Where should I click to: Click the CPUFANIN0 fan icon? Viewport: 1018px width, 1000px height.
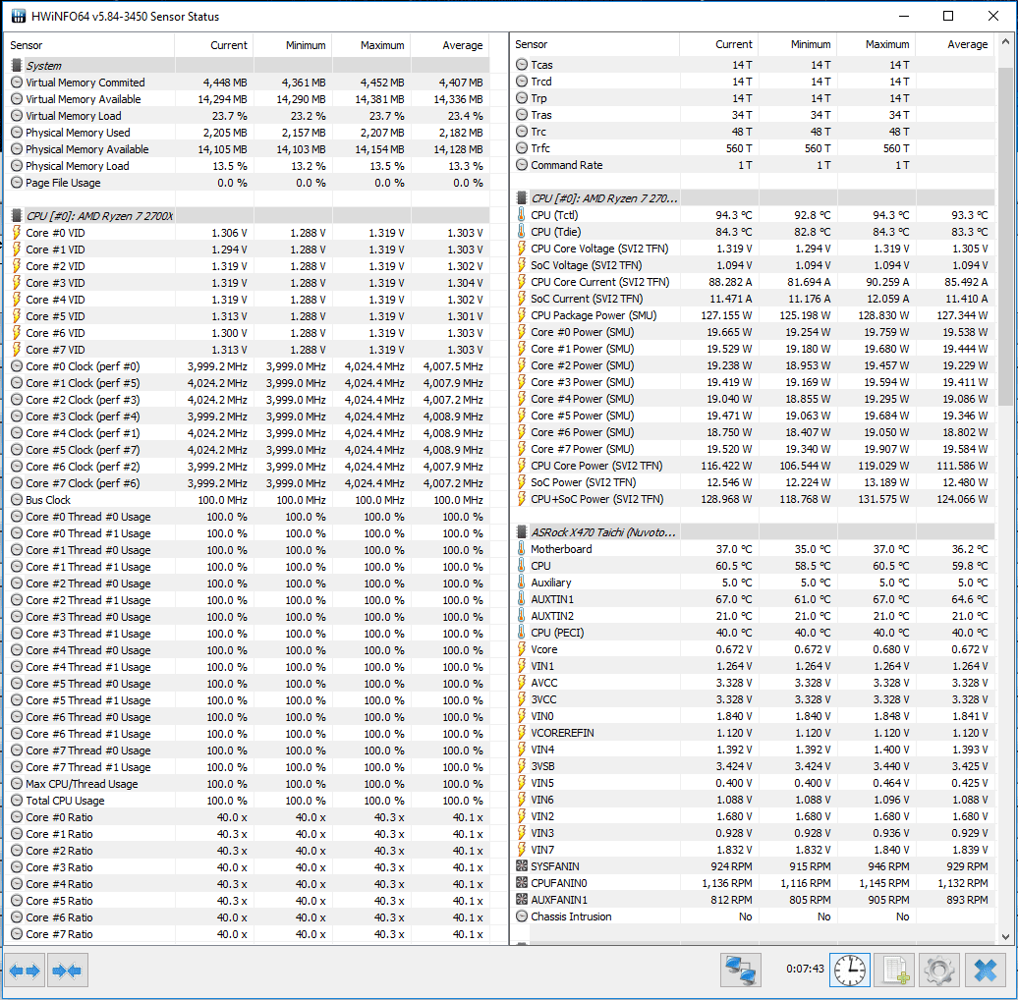coord(522,883)
